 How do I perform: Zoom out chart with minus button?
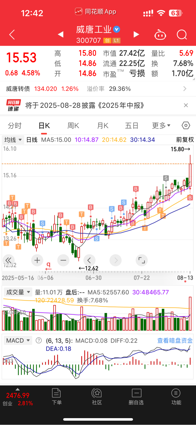[x=63, y=260]
